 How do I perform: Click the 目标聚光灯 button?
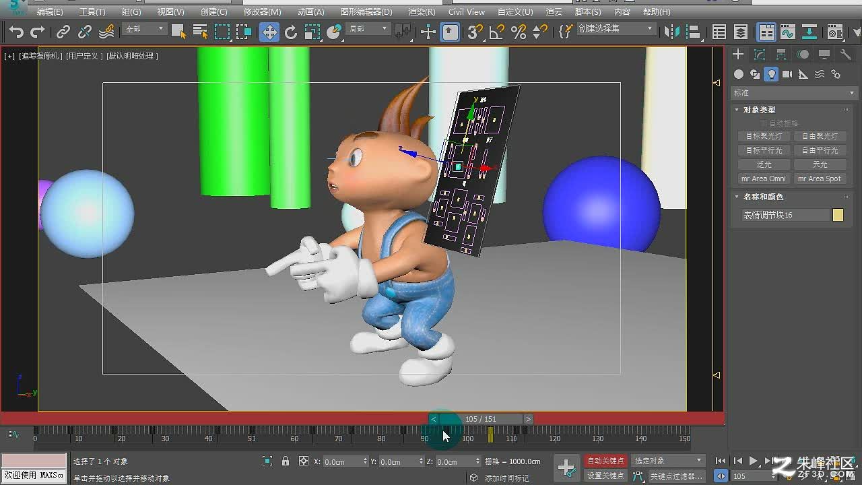pos(764,136)
